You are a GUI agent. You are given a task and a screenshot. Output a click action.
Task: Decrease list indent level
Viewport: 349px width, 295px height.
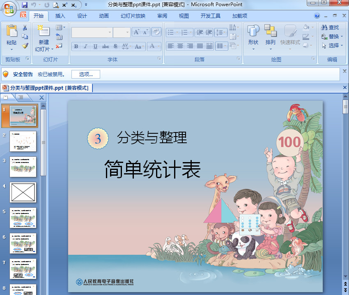[200, 33]
